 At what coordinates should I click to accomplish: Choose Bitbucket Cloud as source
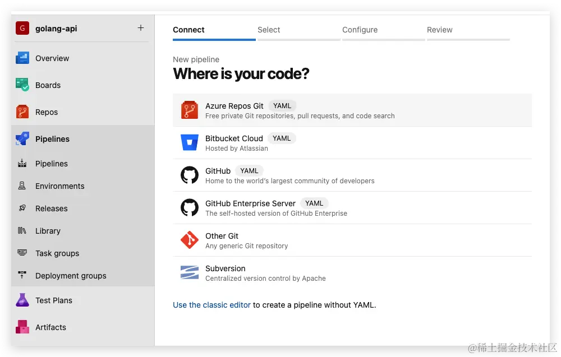pos(352,142)
